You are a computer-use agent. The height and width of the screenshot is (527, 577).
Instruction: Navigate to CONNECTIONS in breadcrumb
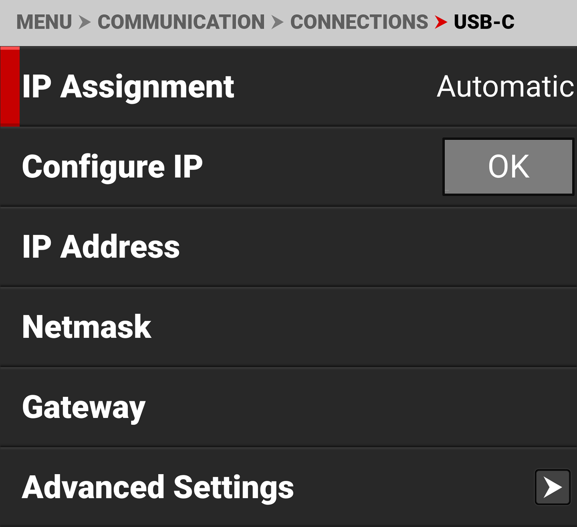click(359, 22)
